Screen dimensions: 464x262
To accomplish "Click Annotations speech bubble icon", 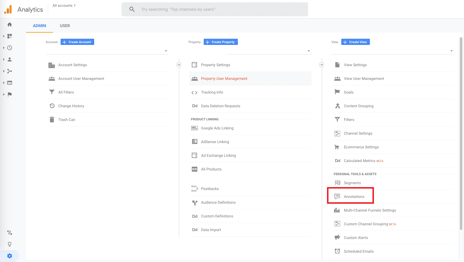I will (x=337, y=196).
